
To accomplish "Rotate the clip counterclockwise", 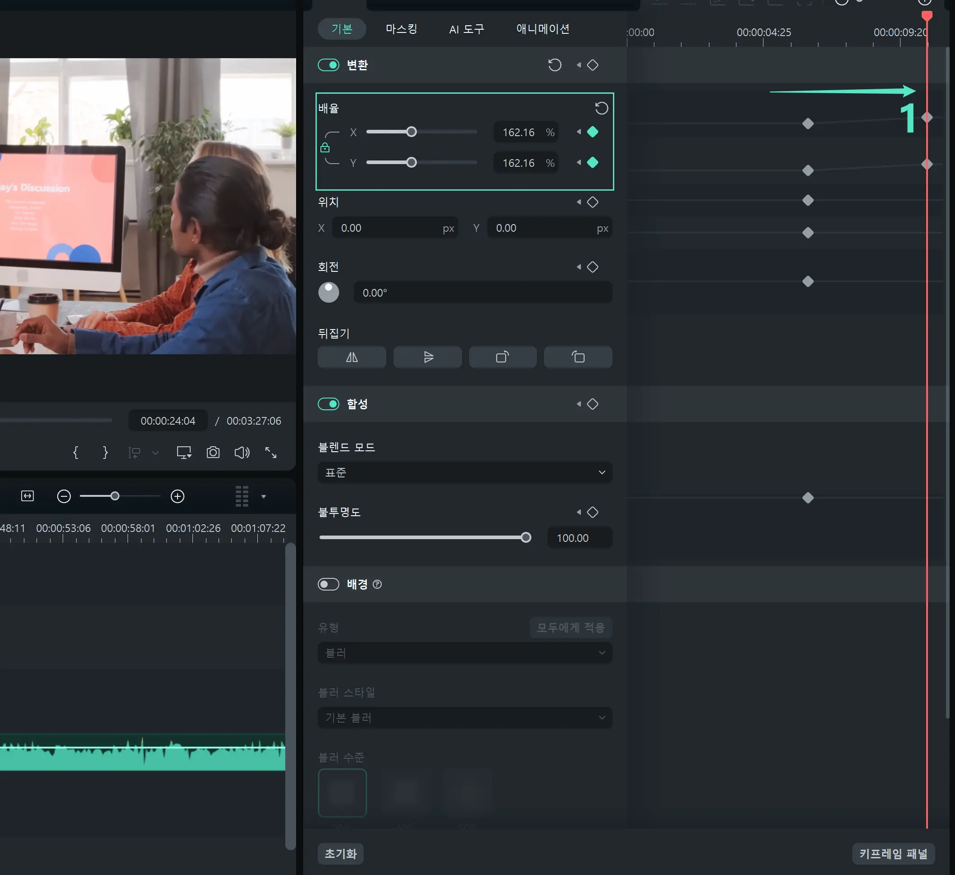I will [578, 357].
